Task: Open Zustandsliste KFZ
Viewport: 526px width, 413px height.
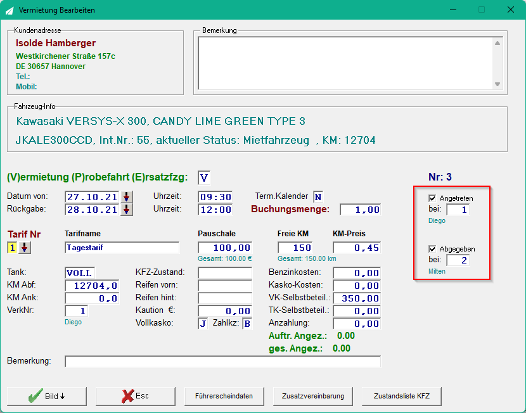Action: tap(402, 397)
